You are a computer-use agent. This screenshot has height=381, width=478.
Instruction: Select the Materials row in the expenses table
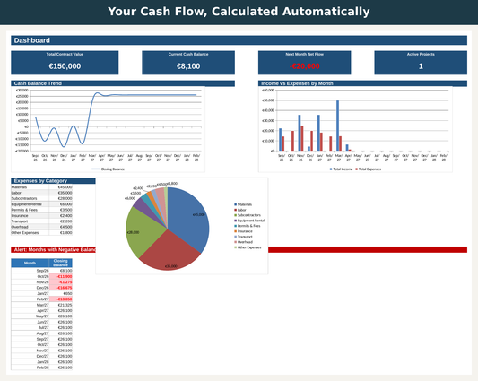[x=42, y=187]
